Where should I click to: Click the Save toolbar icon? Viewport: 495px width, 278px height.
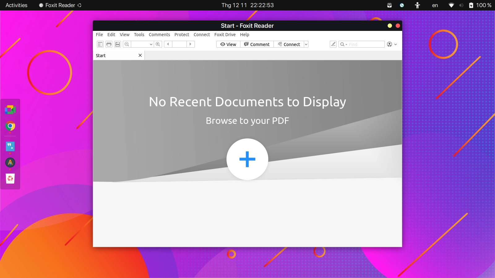[x=118, y=44]
